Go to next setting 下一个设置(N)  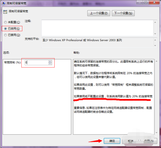[123, 13]
